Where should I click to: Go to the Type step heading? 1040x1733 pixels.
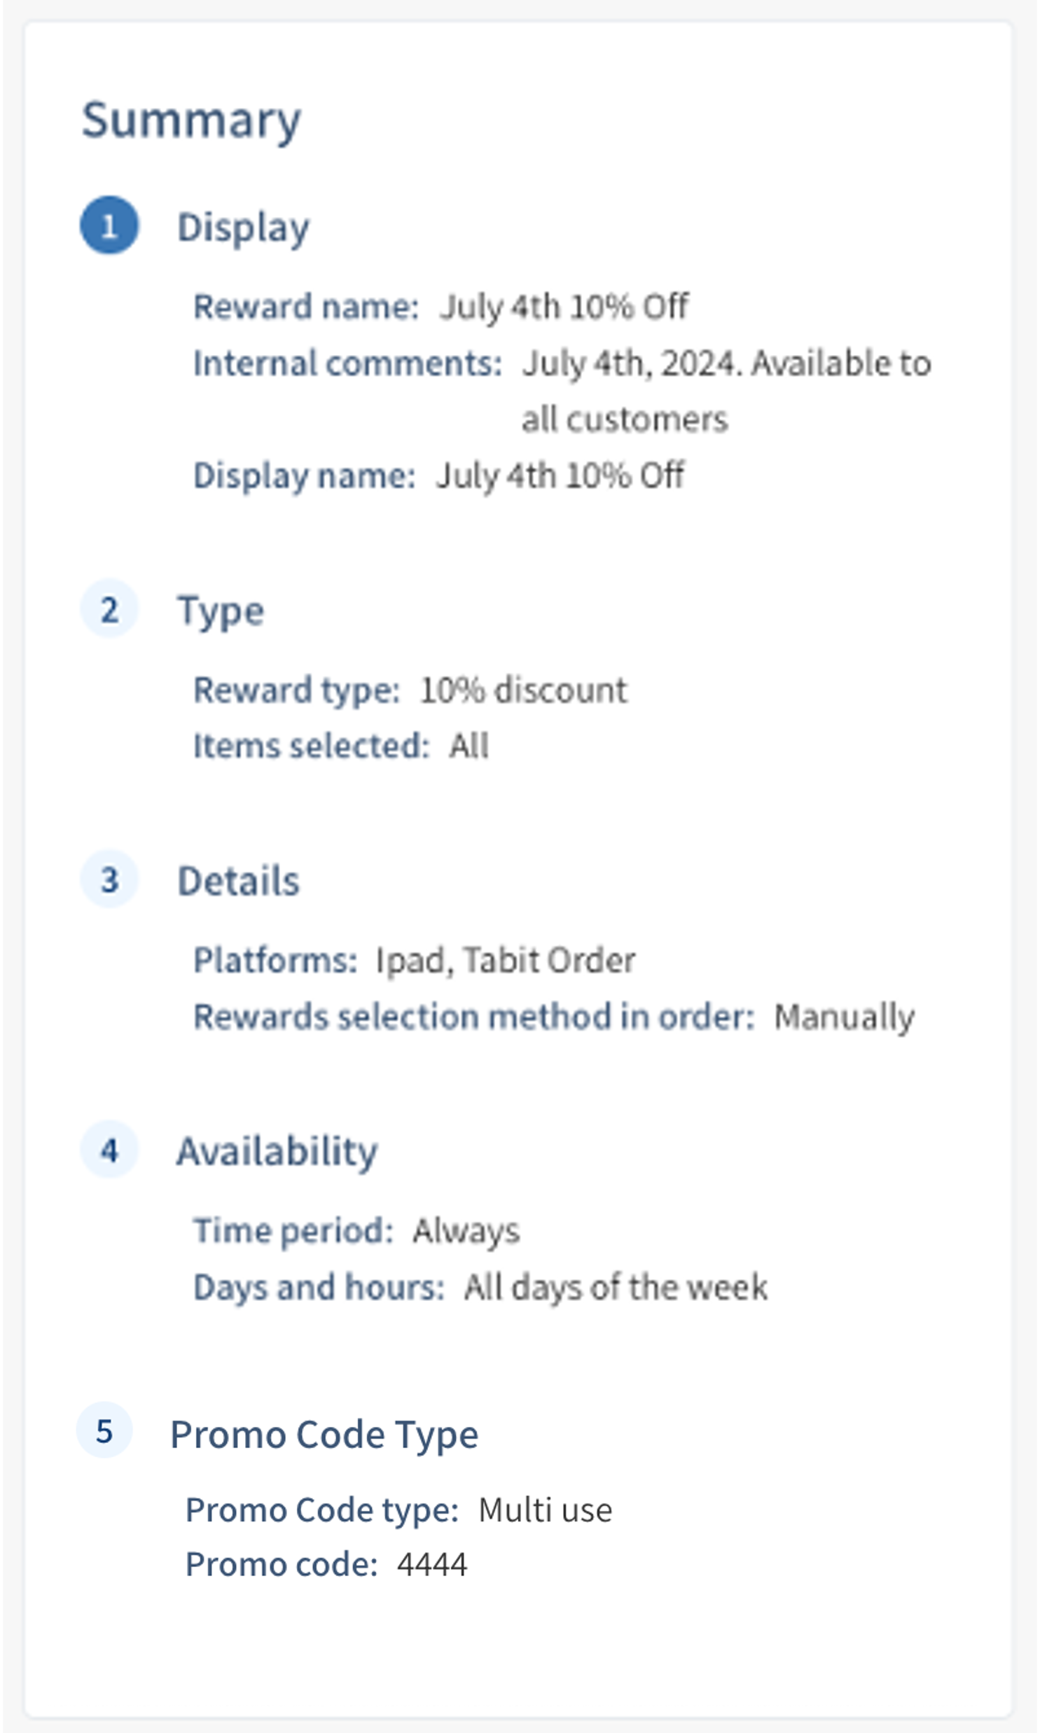(221, 610)
